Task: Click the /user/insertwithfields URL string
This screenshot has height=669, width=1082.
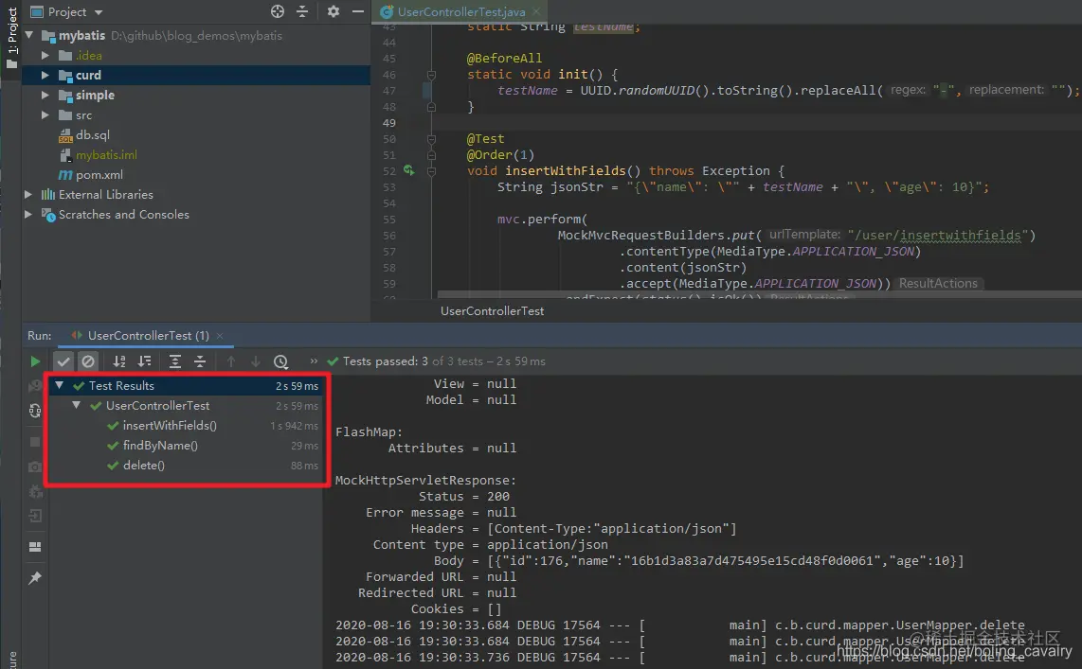Action: coord(941,236)
